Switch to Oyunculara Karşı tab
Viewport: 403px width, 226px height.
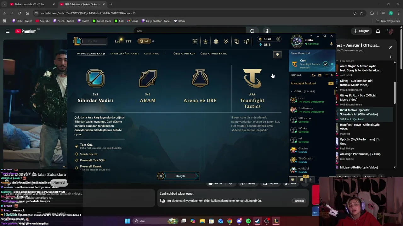pyautogui.click(x=91, y=54)
